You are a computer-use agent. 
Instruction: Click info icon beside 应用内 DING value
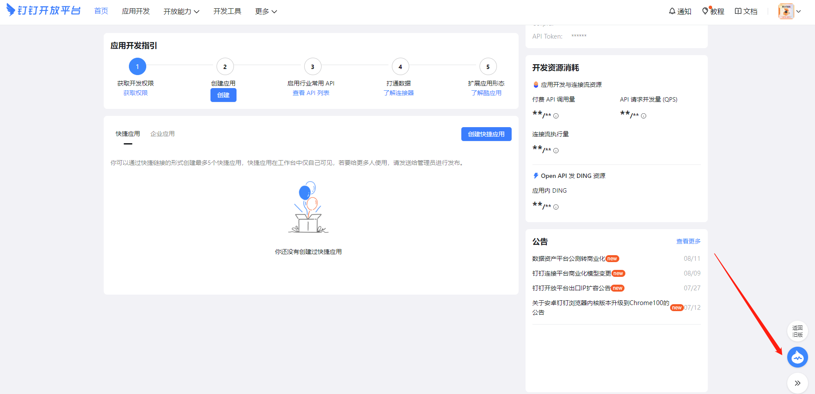click(x=556, y=207)
